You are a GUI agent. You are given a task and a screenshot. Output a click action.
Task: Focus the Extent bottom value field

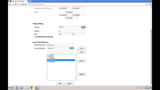(x=72, y=18)
